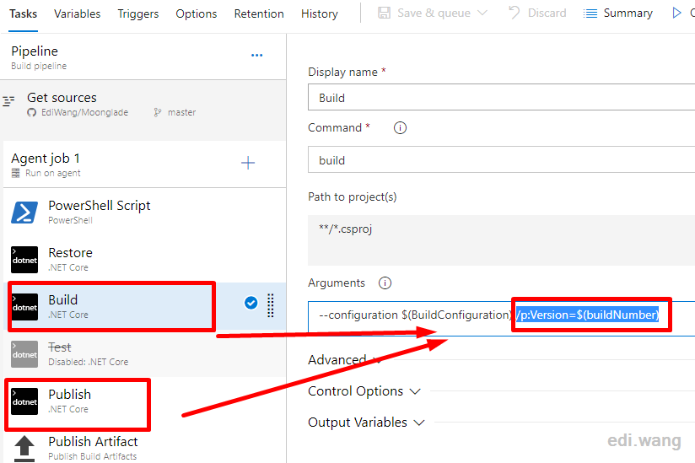695x463 pixels.
Task: Show info for the Arguments field
Action: (x=385, y=283)
